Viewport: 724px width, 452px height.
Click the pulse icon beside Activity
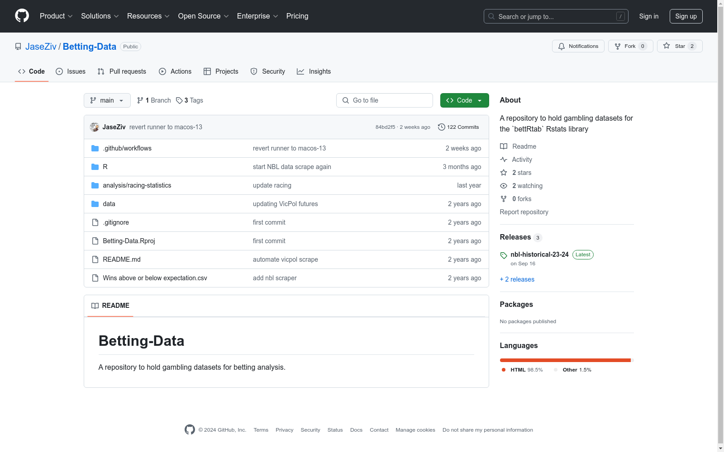(504, 160)
